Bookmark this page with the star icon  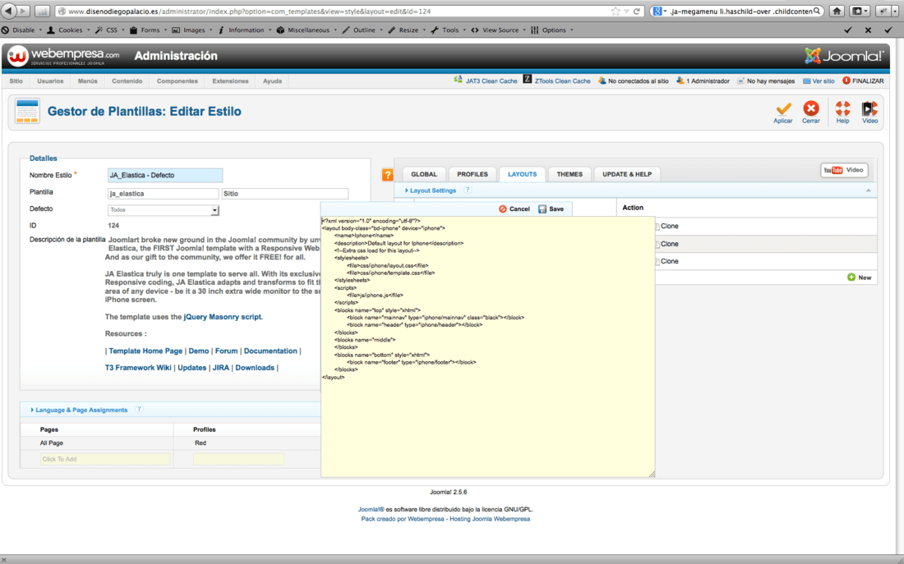click(616, 11)
